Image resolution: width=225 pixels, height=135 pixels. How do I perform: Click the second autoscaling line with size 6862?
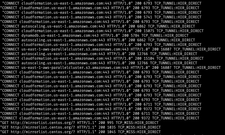coord(99,40)
